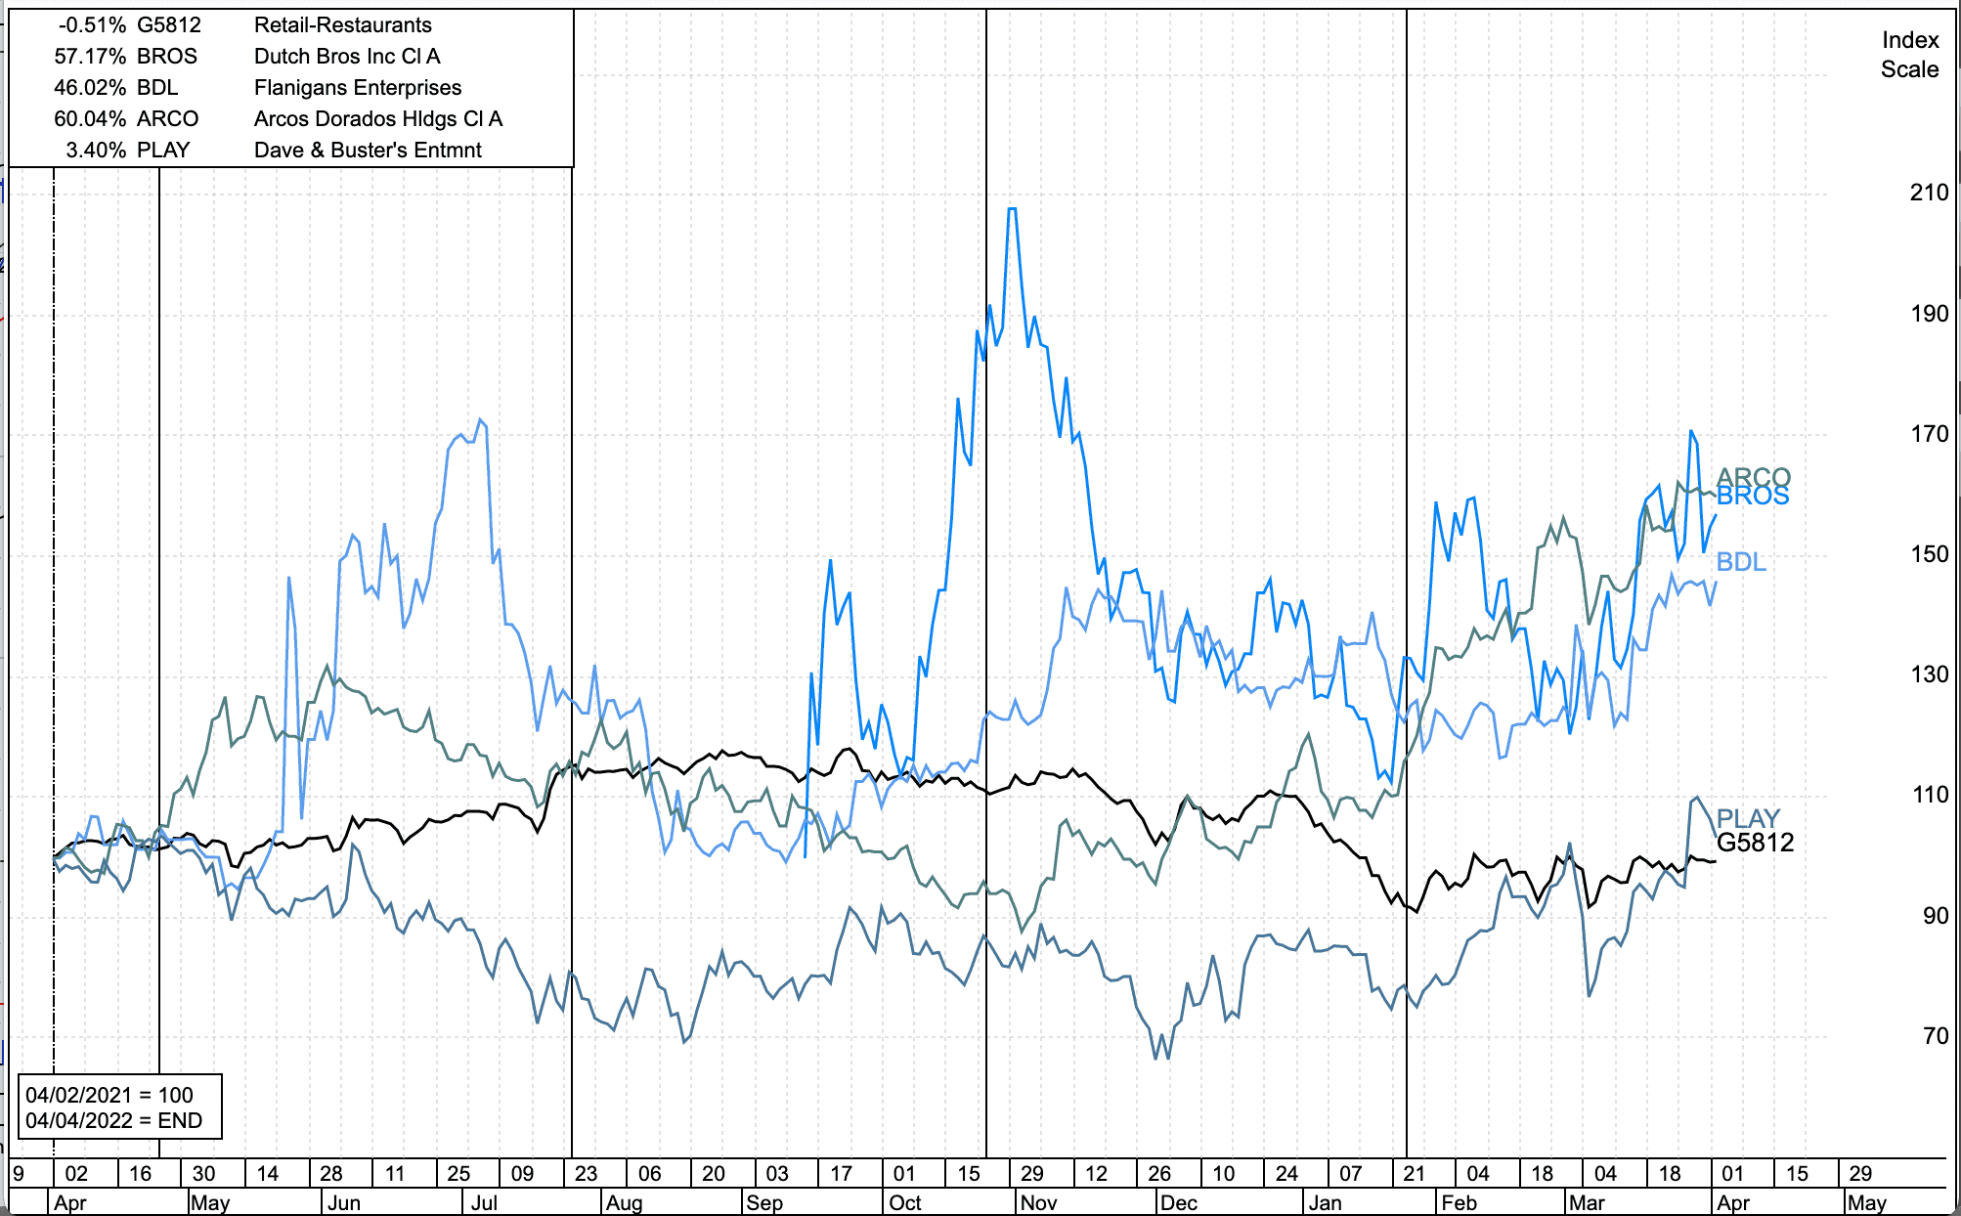Select the G5812 line end label
The width and height of the screenshot is (1961, 1216).
click(x=1755, y=843)
